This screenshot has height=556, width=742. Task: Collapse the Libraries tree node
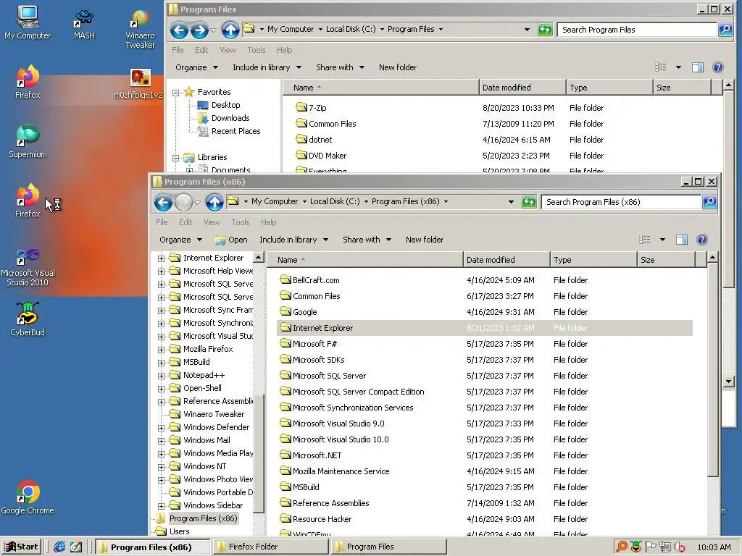coord(175,158)
